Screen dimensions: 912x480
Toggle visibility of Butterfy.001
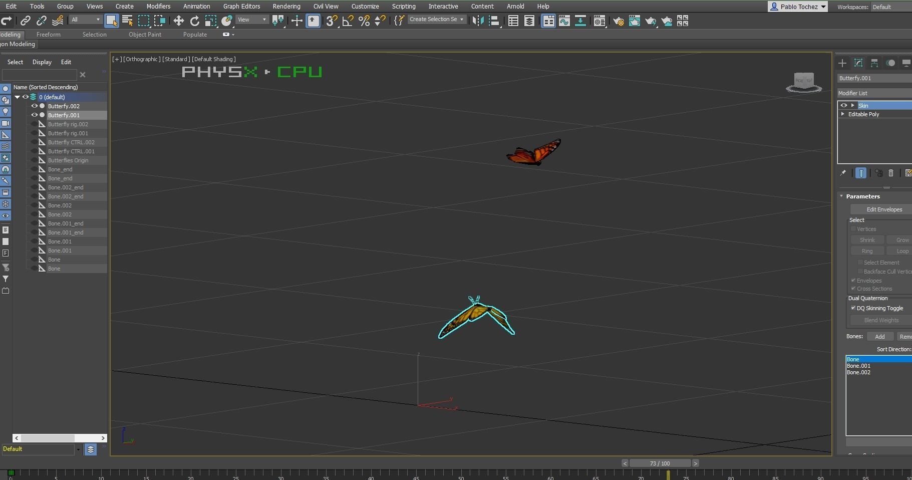[x=35, y=115]
